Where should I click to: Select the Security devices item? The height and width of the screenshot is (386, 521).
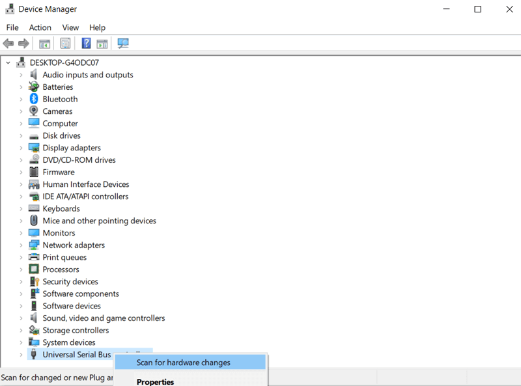click(70, 282)
